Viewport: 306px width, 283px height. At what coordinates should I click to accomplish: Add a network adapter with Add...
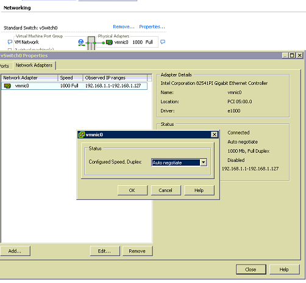pyautogui.click(x=15, y=251)
